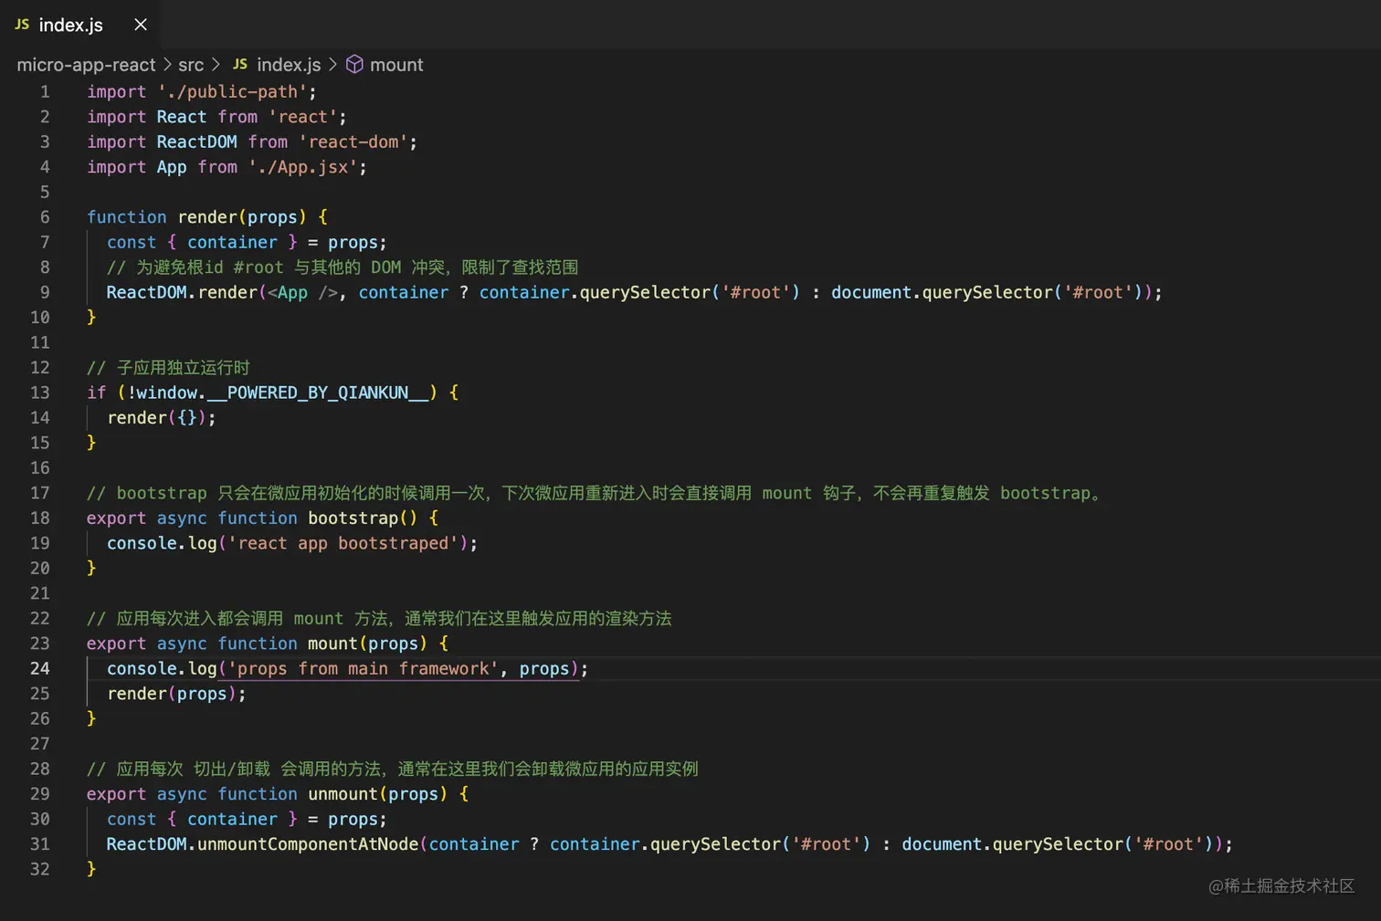Click the bootstrap function name on line 18

(x=353, y=518)
